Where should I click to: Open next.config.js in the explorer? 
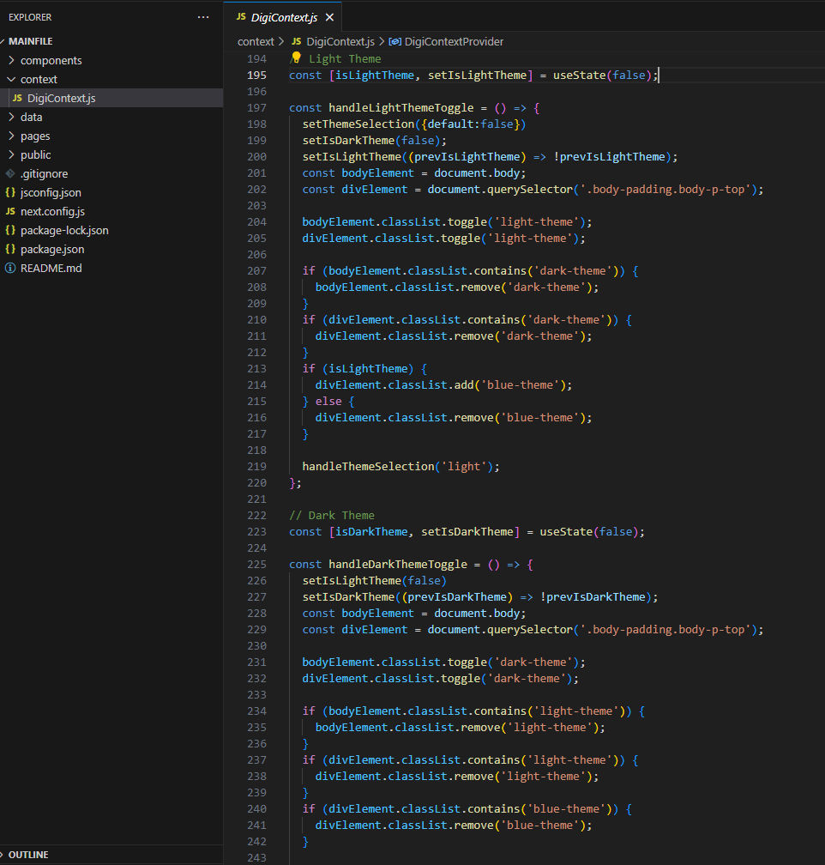[52, 211]
